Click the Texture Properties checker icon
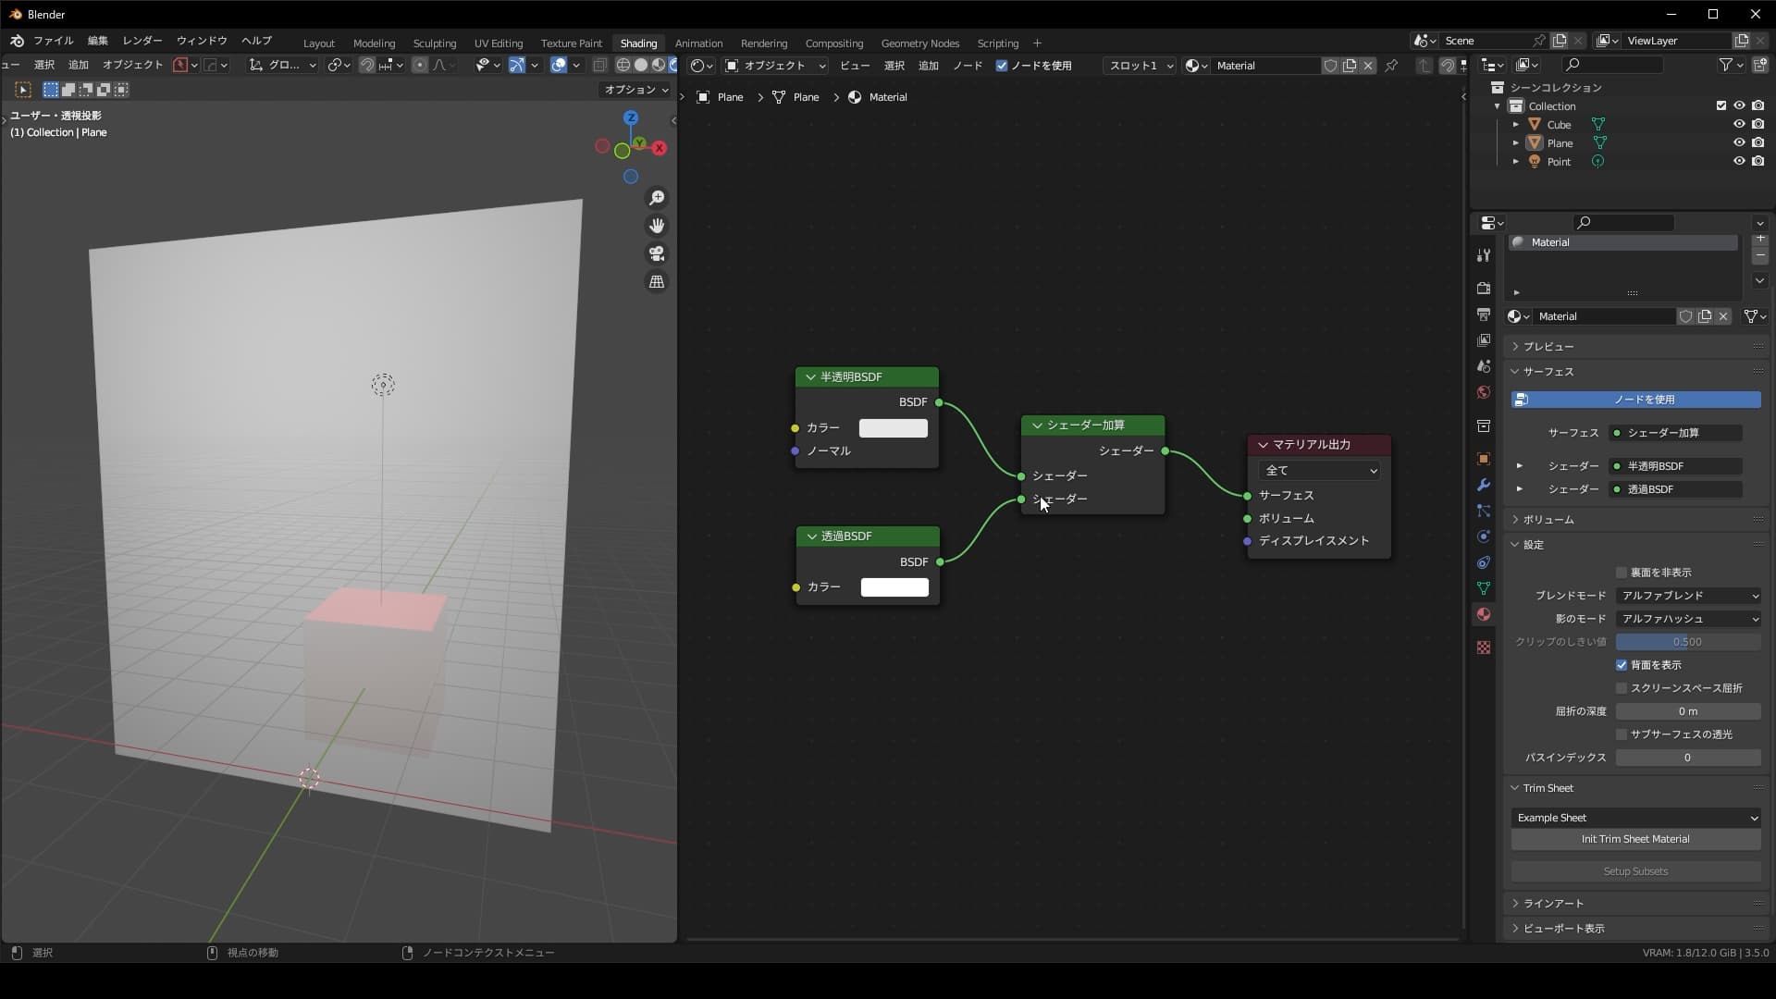 (x=1484, y=647)
